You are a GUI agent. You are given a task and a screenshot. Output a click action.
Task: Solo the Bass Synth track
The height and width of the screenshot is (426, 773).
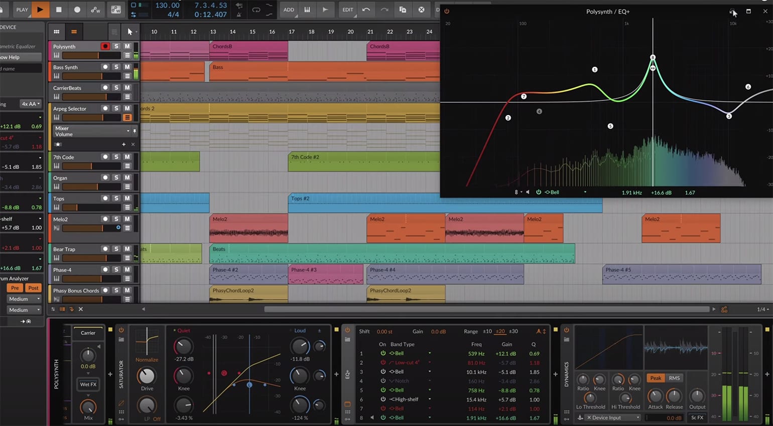coord(116,67)
